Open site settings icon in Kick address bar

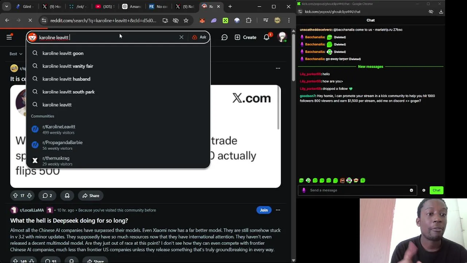click(x=301, y=12)
